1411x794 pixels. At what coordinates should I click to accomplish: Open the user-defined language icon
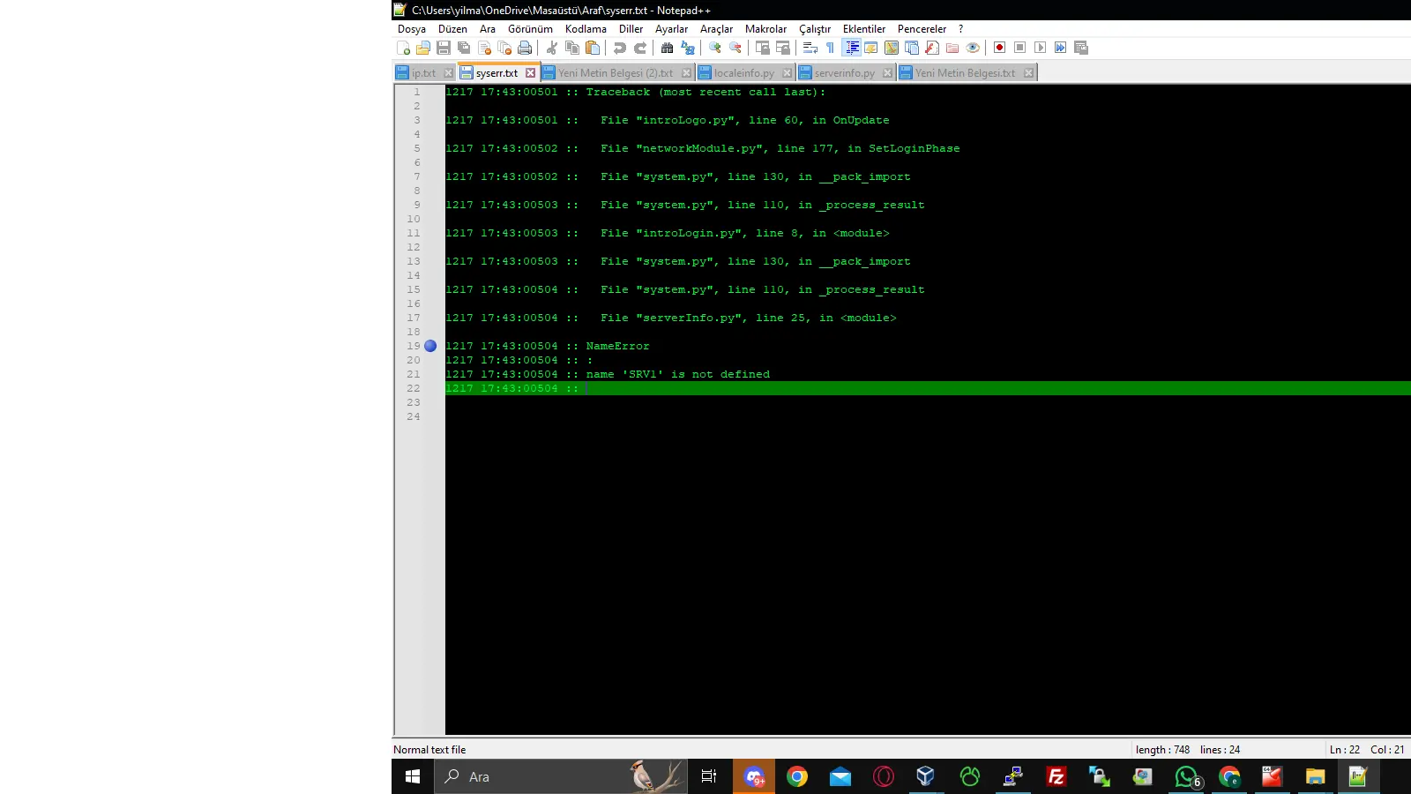pos(871,48)
